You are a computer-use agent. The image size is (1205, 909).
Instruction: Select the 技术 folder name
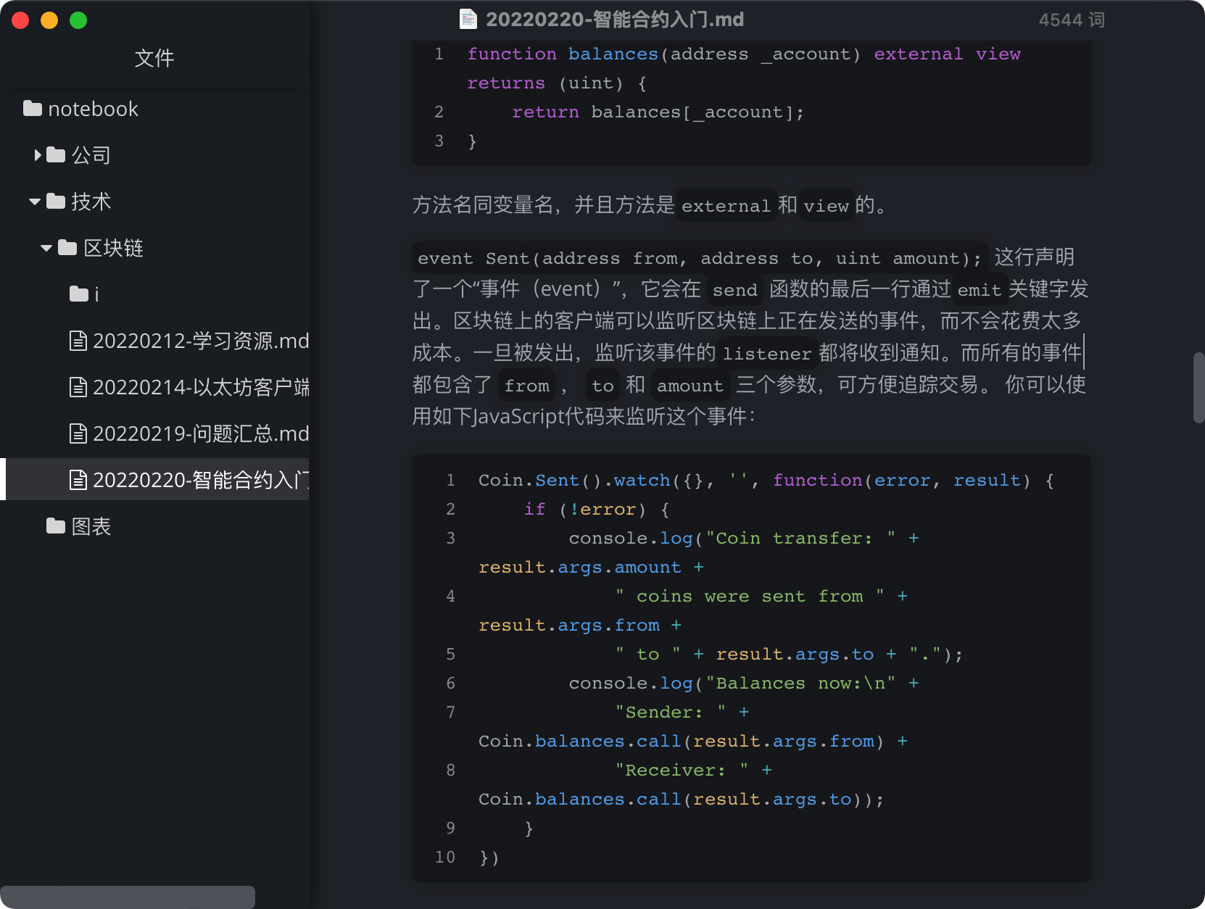[91, 201]
